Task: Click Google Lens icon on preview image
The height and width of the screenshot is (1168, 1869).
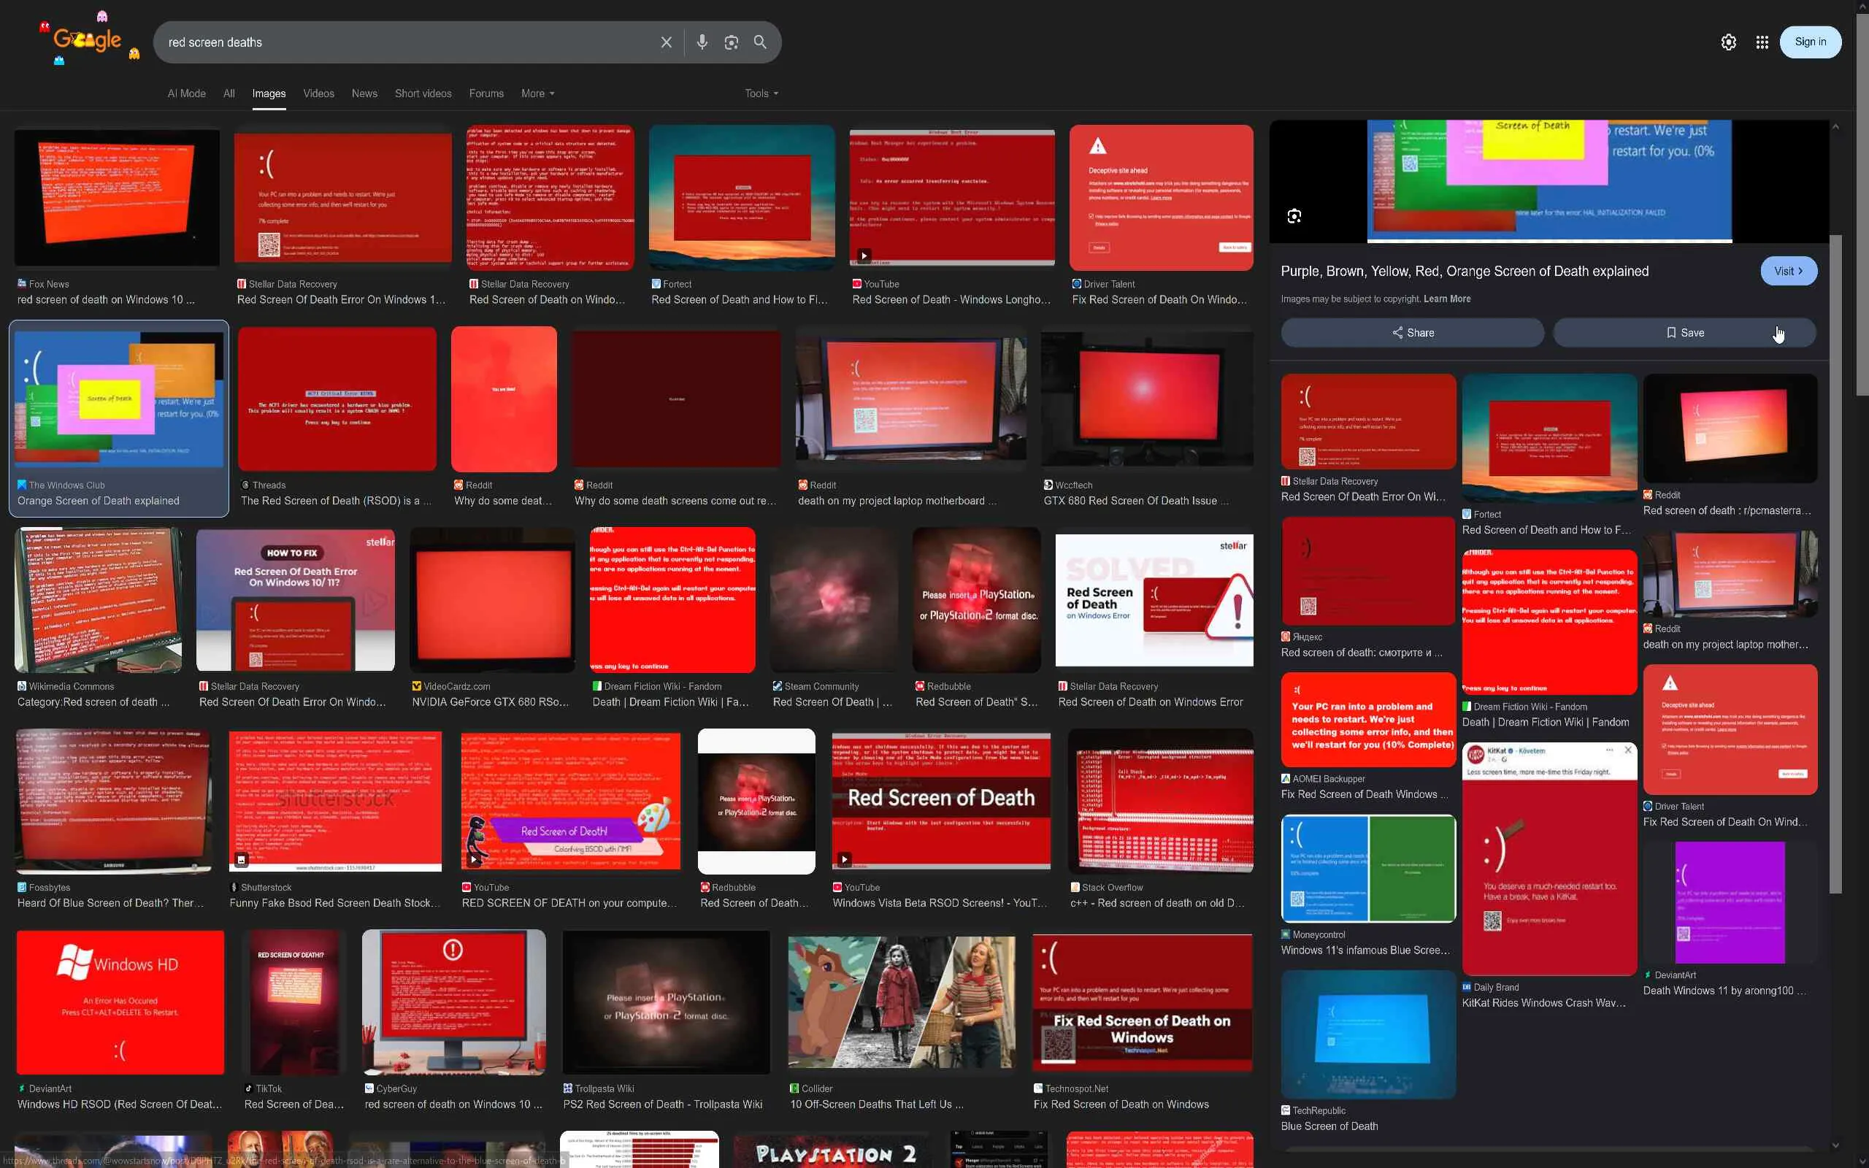Action: coord(1294,216)
